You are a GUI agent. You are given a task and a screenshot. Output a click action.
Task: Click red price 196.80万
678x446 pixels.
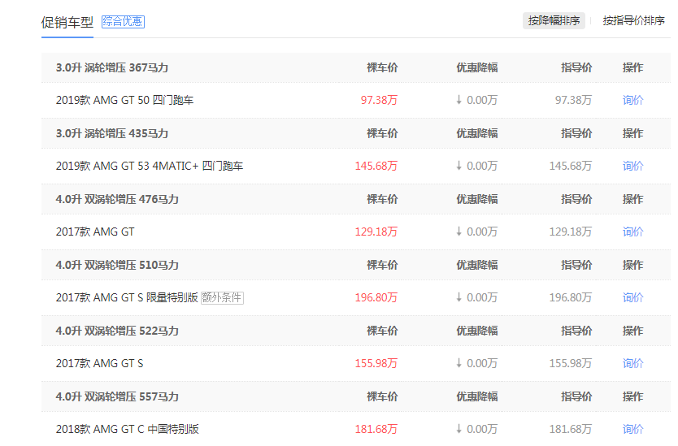(x=376, y=298)
